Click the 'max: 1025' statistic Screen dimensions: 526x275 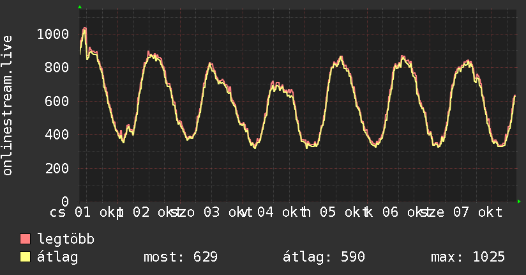click(468, 257)
